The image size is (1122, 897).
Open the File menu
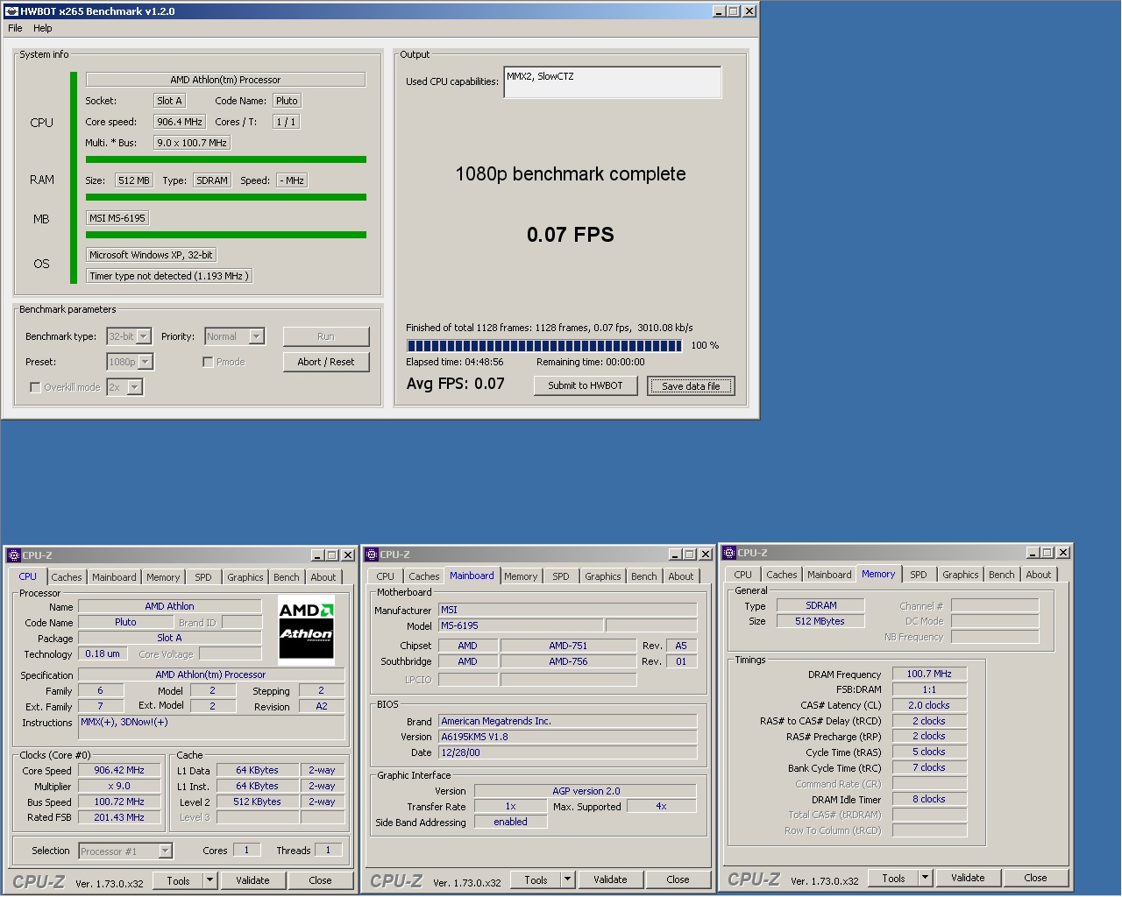(15, 28)
